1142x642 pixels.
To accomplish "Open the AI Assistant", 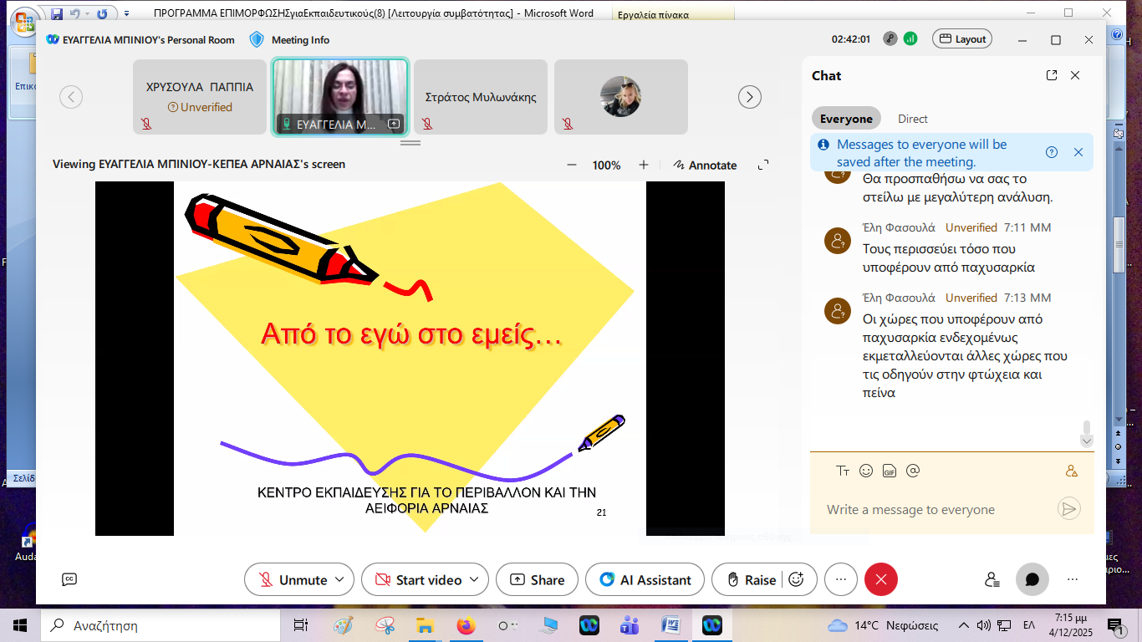I will click(x=645, y=579).
